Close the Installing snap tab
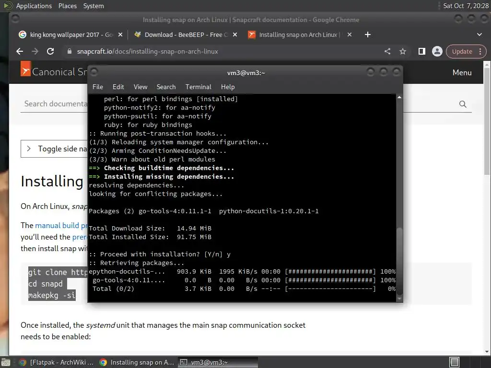The width and height of the screenshot is (491, 368). [350, 34]
